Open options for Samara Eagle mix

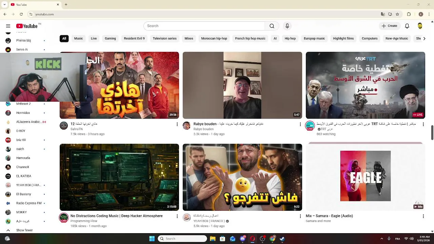pos(423,216)
